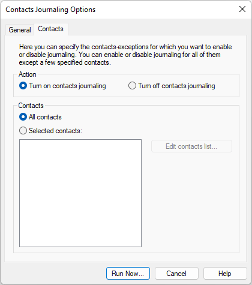Click inside the empty selected contacts list box
The image size is (252, 285).
point(80,193)
